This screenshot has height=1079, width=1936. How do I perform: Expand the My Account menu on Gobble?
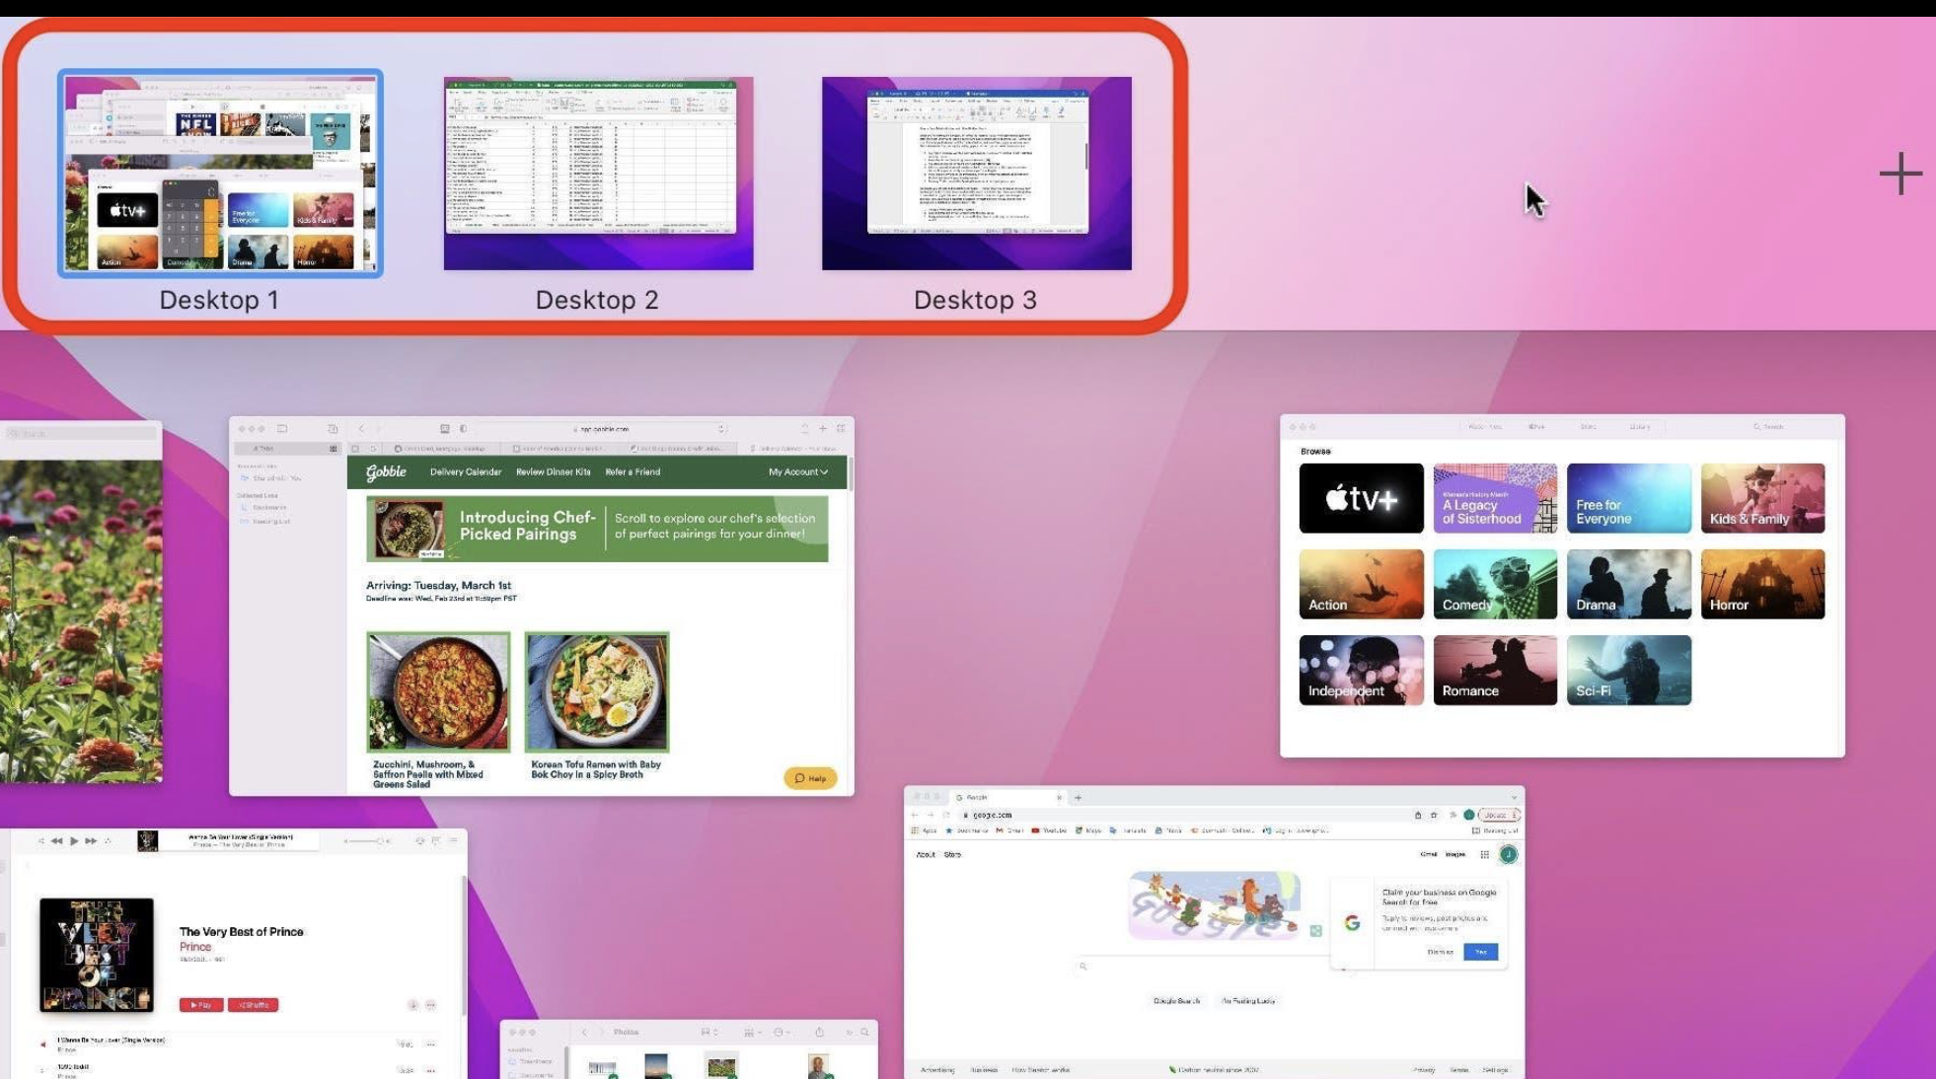point(797,471)
